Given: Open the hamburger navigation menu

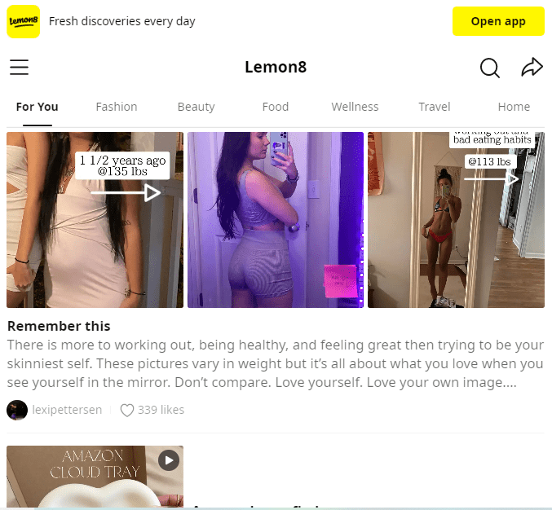Looking at the screenshot, I should (19, 67).
